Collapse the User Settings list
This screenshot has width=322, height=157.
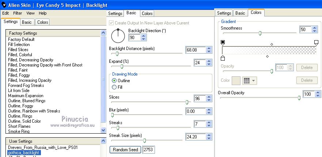(x=103, y=141)
